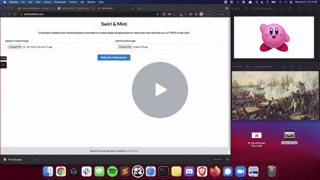Open Terminal from the dock
Image resolution: width=320 pixels, height=180 pixels.
pyautogui.click(x=163, y=171)
